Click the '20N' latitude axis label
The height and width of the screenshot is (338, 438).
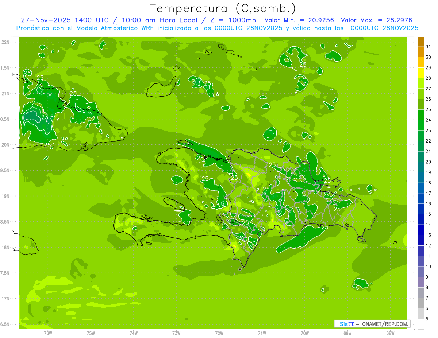coord(6,145)
